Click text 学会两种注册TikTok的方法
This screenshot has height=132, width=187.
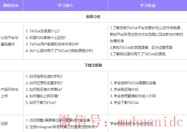(x=131, y=124)
